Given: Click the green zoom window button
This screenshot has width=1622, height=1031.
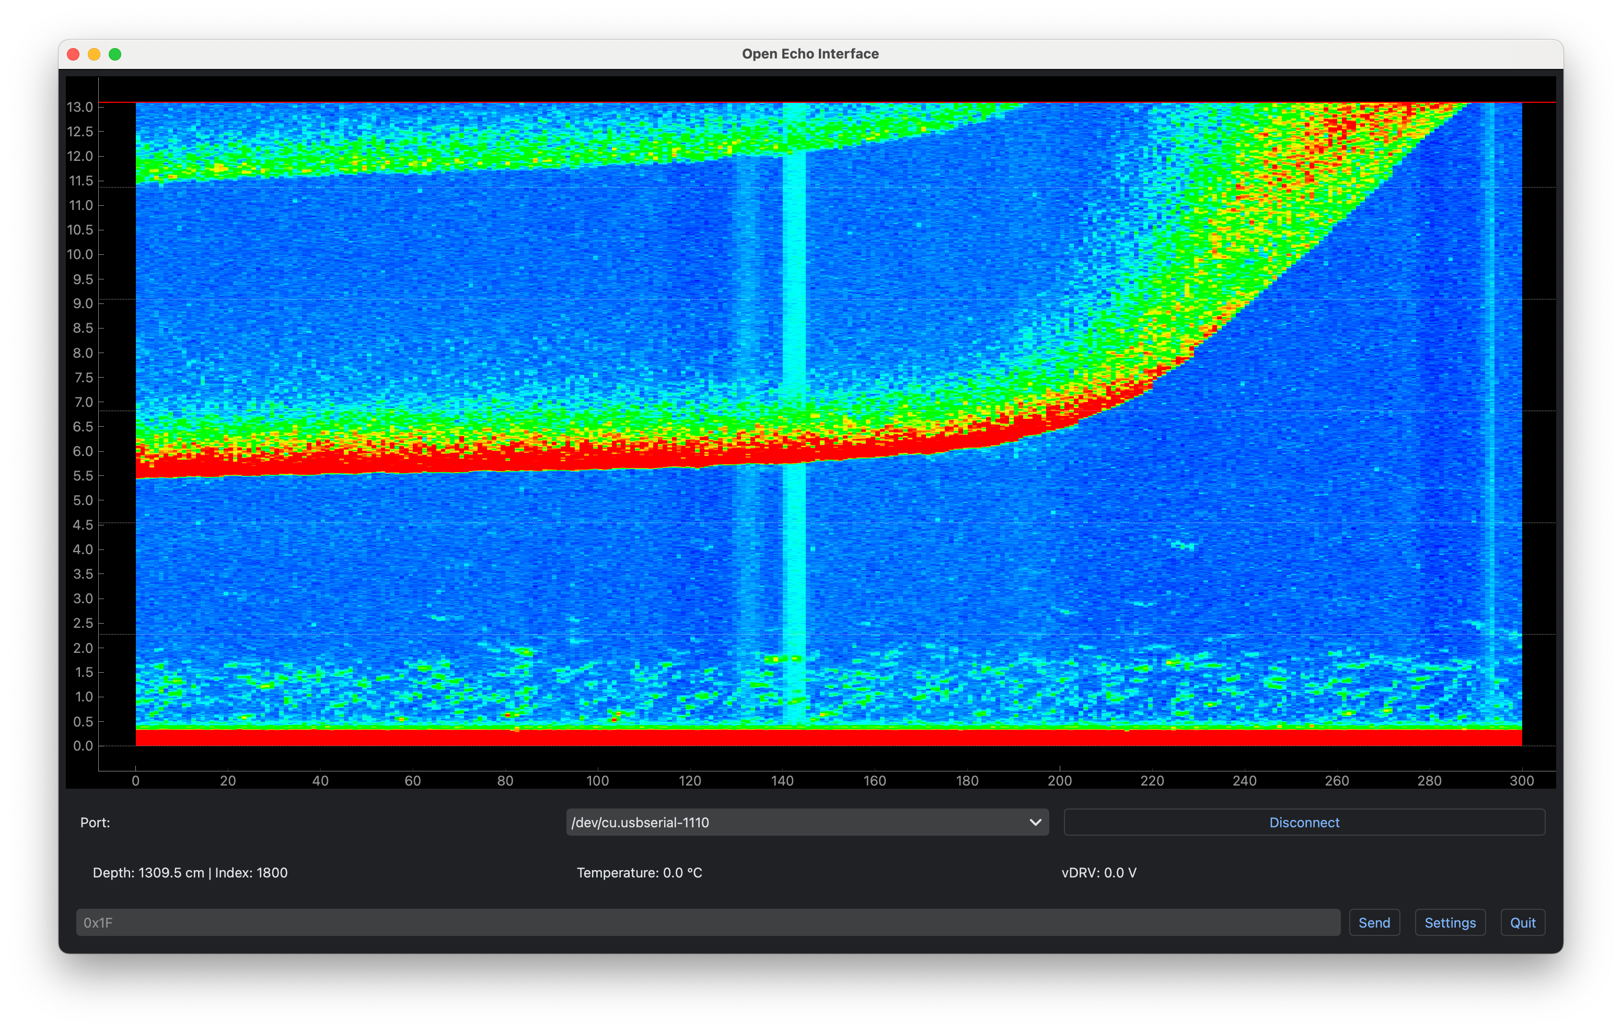Looking at the screenshot, I should [115, 54].
